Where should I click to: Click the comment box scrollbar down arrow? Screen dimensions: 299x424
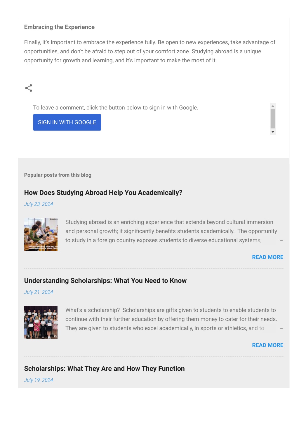[x=273, y=132]
